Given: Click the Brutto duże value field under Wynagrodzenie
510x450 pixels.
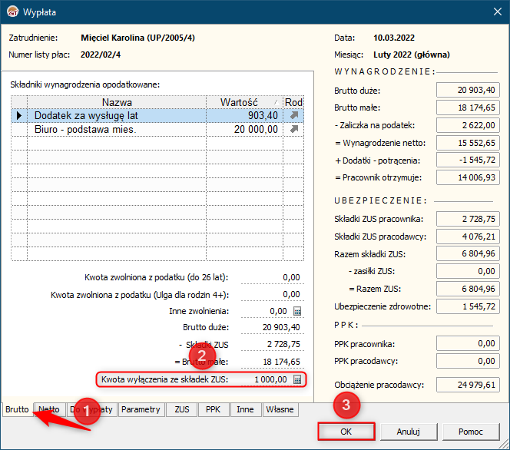Looking at the screenshot, I should pos(468,90).
